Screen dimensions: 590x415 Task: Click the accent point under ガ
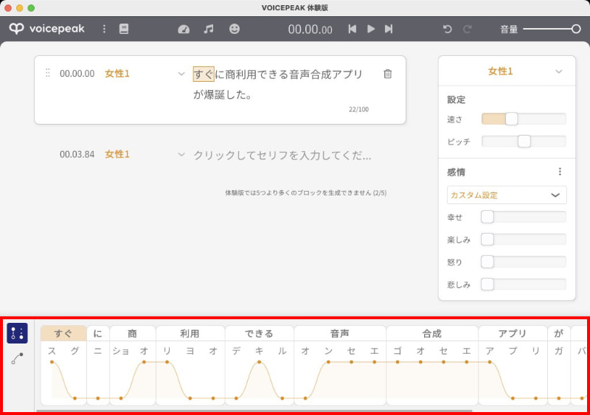click(559, 398)
